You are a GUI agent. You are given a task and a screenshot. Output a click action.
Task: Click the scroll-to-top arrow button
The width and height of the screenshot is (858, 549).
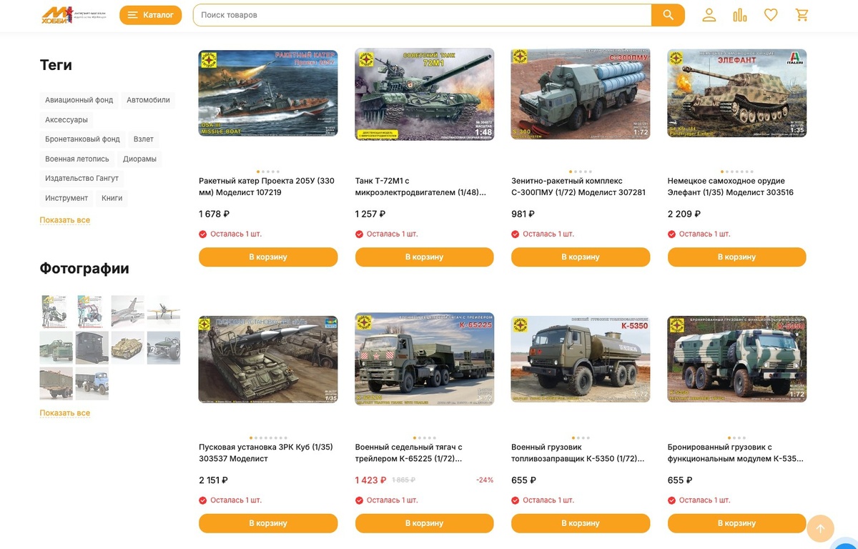coord(820,529)
